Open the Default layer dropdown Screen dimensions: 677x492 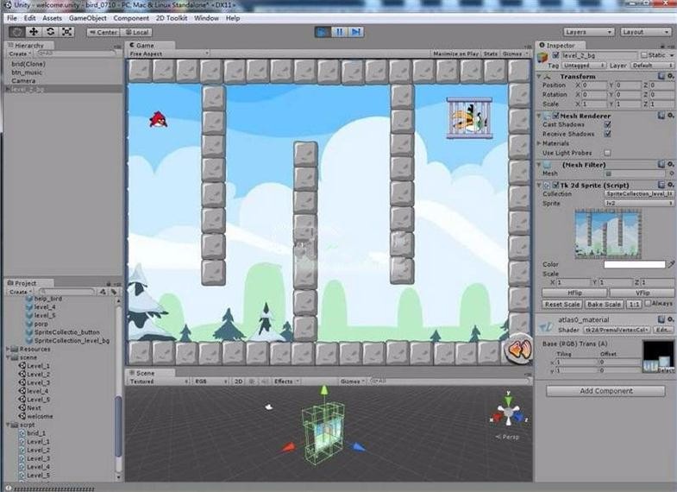coord(652,66)
